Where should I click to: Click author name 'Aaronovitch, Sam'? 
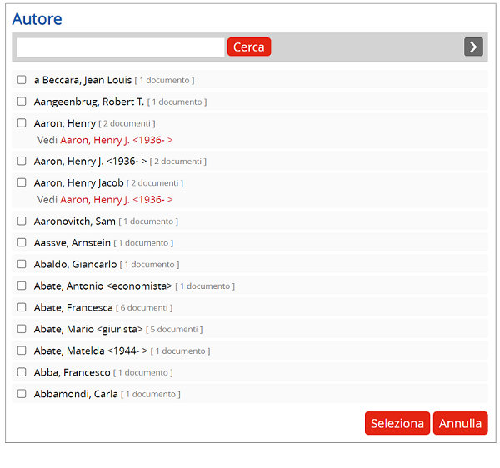coord(75,222)
